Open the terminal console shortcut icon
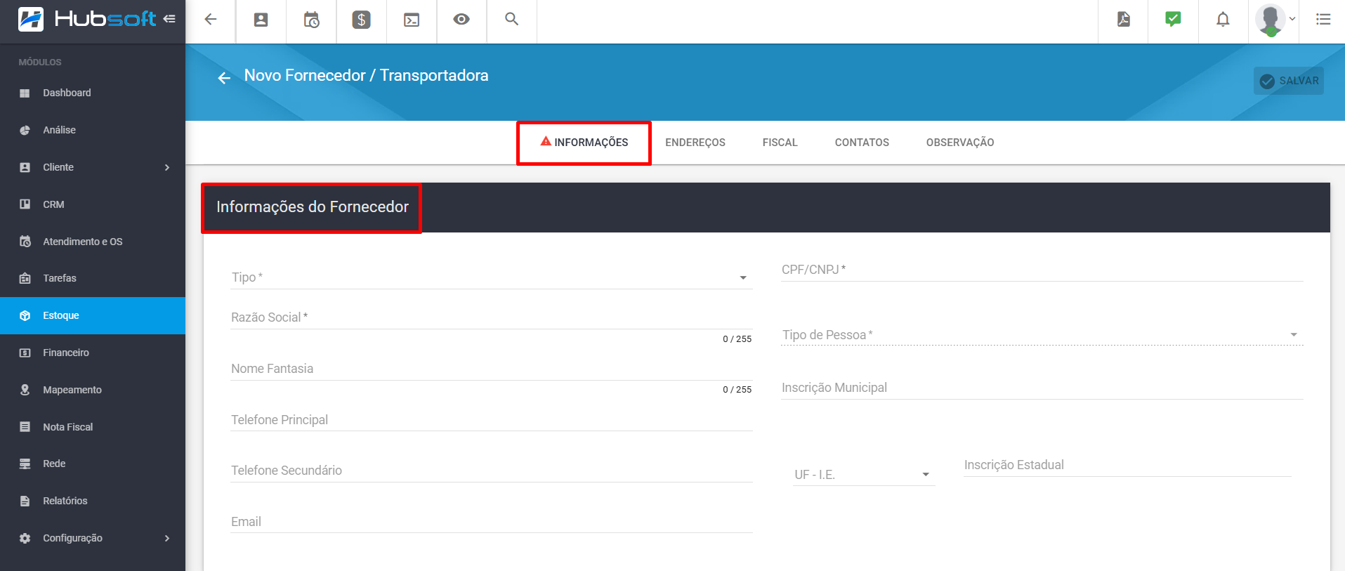The width and height of the screenshot is (1345, 571). pyautogui.click(x=412, y=20)
